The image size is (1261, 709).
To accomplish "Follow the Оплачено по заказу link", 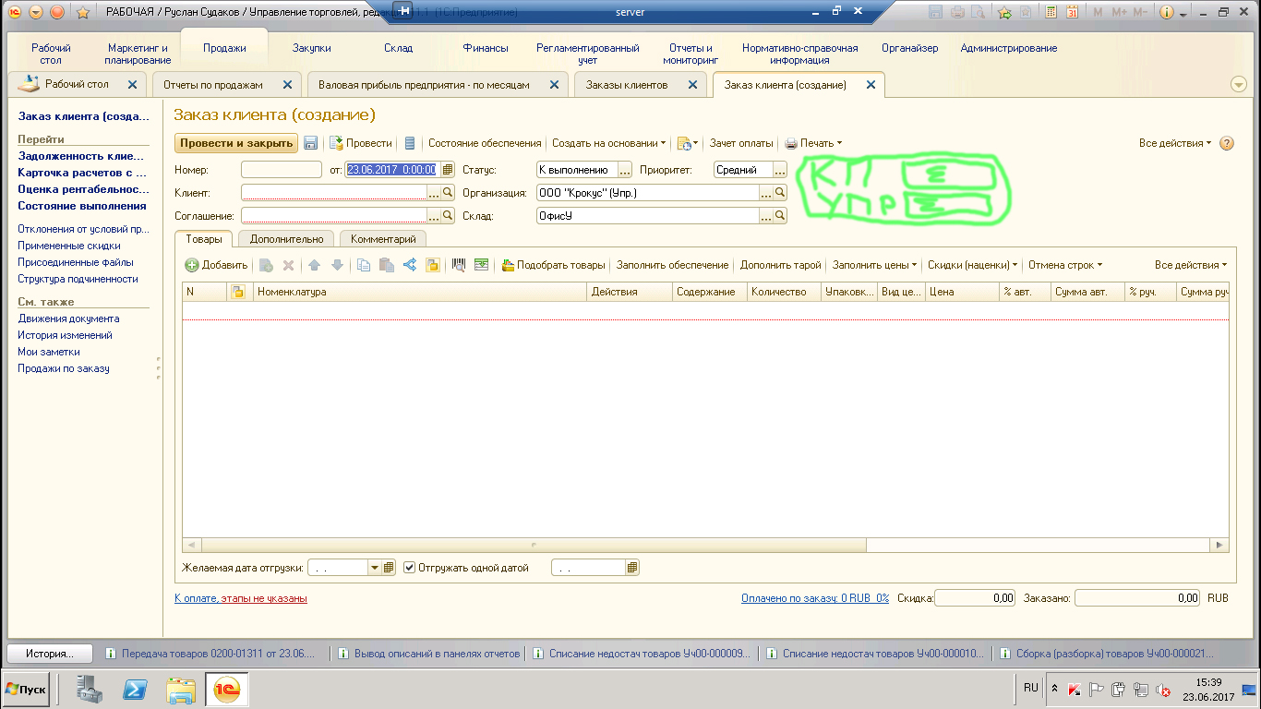I will 814,598.
